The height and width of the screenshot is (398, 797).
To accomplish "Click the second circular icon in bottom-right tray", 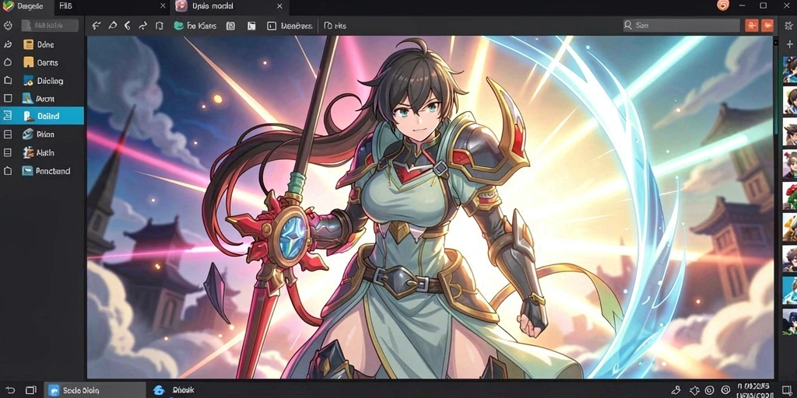I will click(725, 390).
